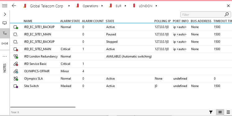Go back with the left arrow
Image resolution: width=232 pixels, height=116 pixels.
click(x=14, y=6)
